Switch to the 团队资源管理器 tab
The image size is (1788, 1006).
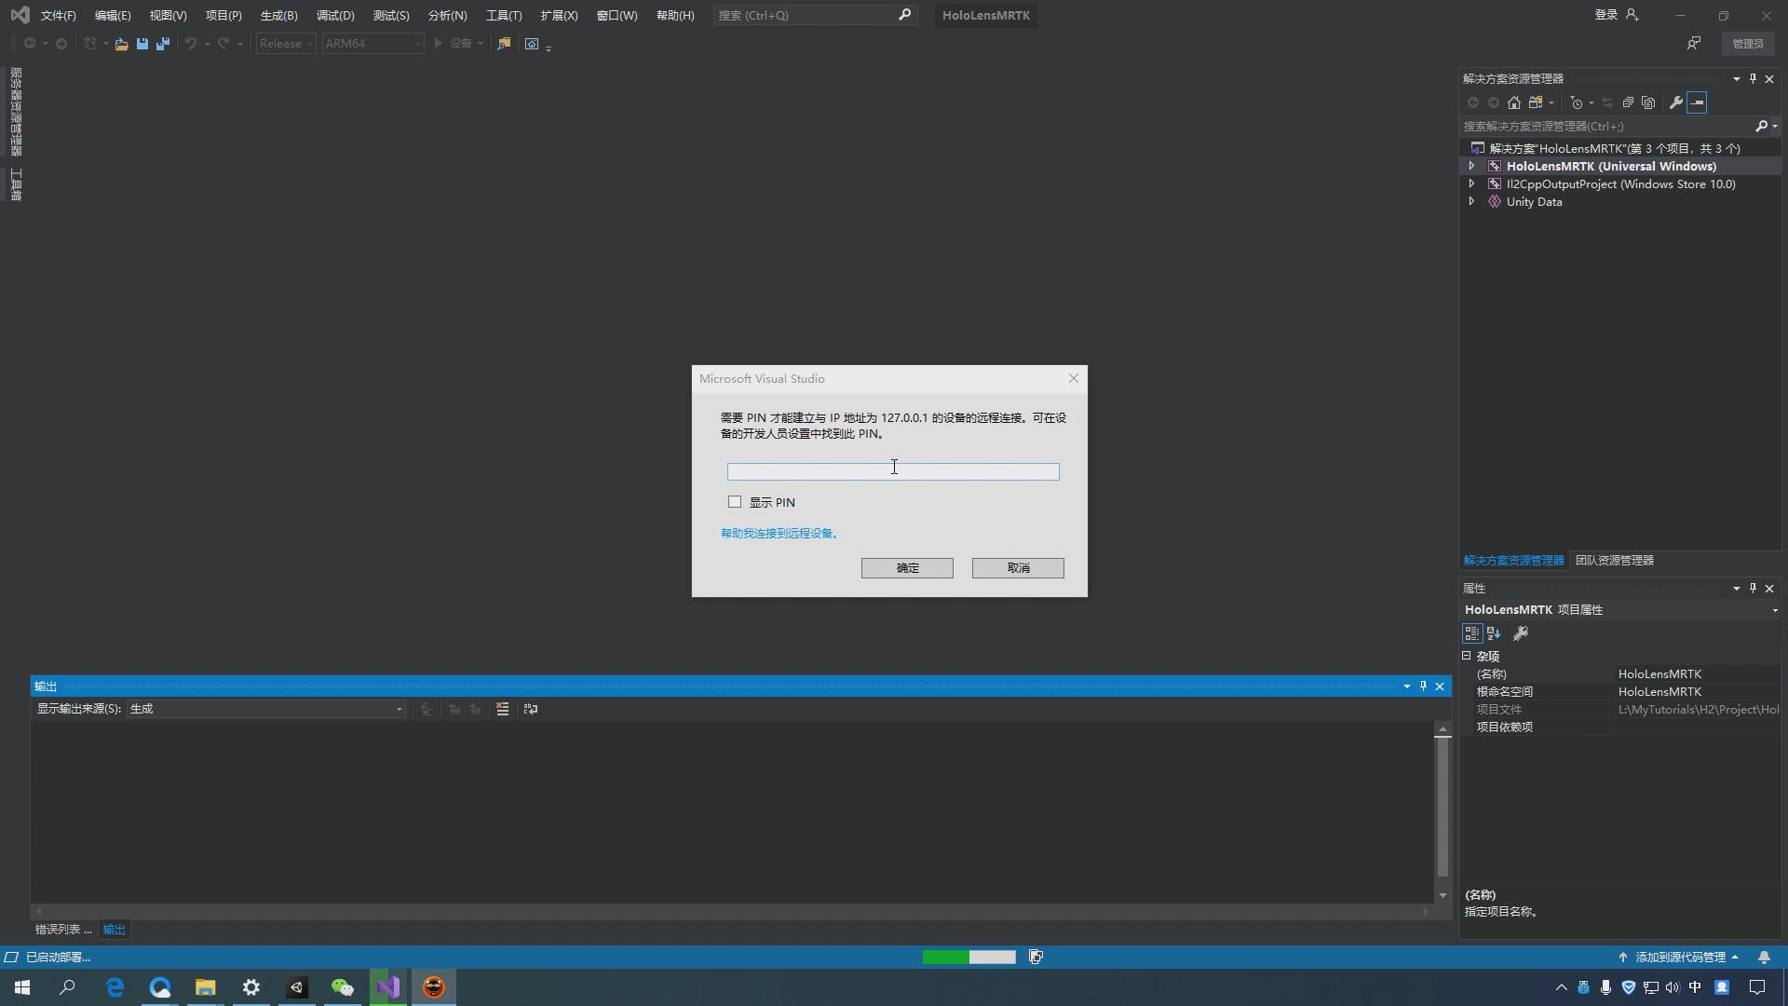pyautogui.click(x=1614, y=561)
